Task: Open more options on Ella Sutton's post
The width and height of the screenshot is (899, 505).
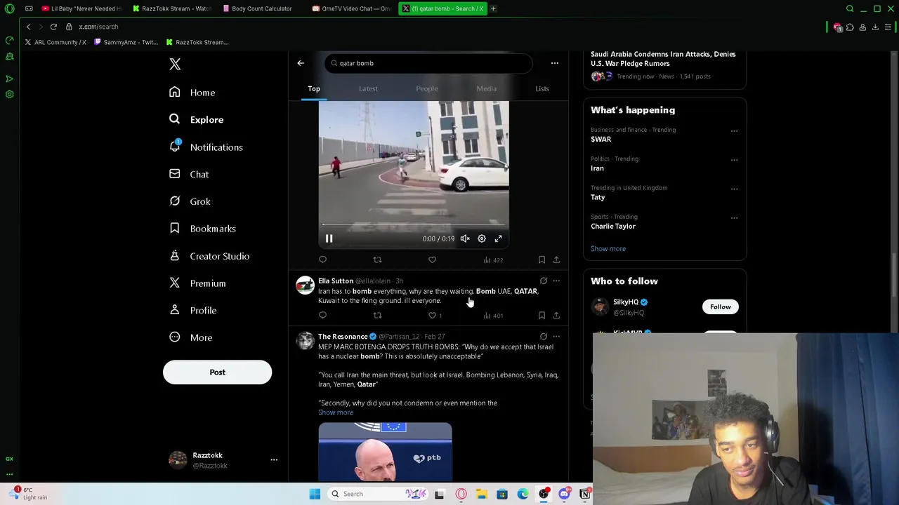Action: coord(556,281)
